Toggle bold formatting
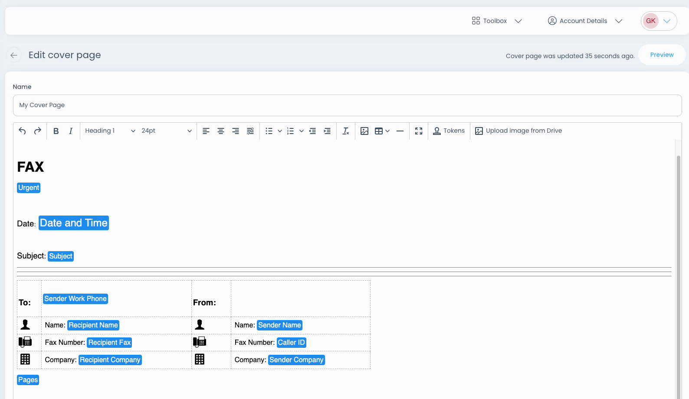The width and height of the screenshot is (689, 399). coord(56,131)
